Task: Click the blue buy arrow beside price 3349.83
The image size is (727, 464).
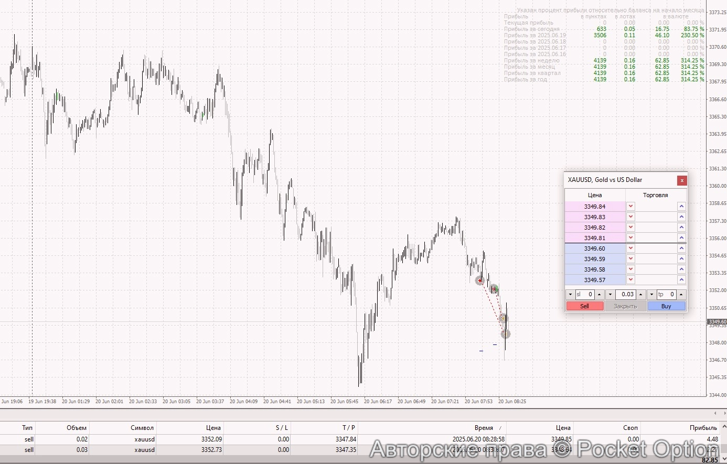Action: tap(681, 217)
